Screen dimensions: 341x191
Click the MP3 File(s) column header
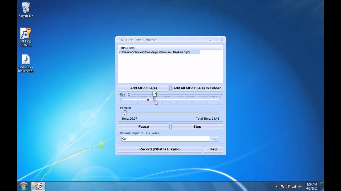pos(159,48)
